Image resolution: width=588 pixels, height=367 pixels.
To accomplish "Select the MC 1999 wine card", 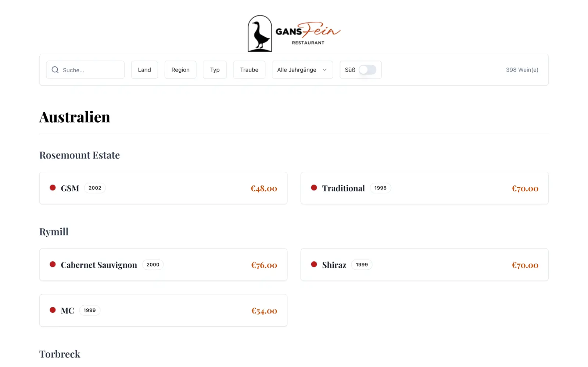I will click(x=163, y=310).
